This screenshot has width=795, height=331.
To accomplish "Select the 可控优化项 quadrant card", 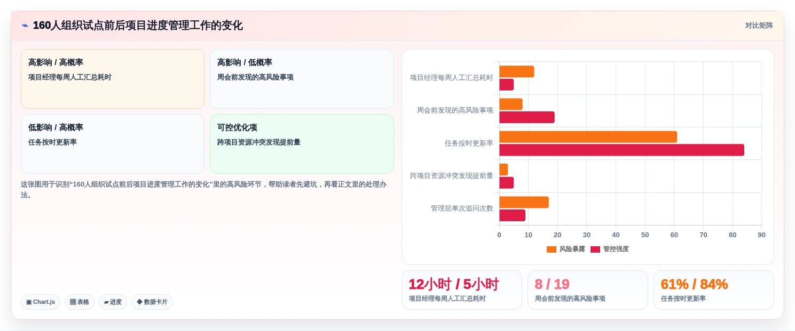I will click(302, 144).
